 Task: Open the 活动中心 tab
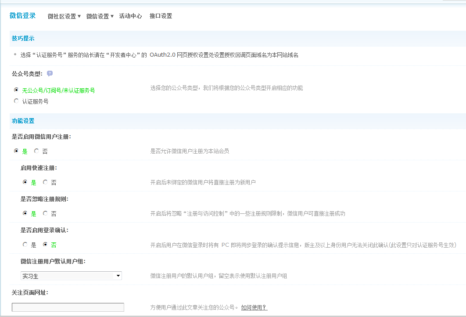tap(130, 16)
